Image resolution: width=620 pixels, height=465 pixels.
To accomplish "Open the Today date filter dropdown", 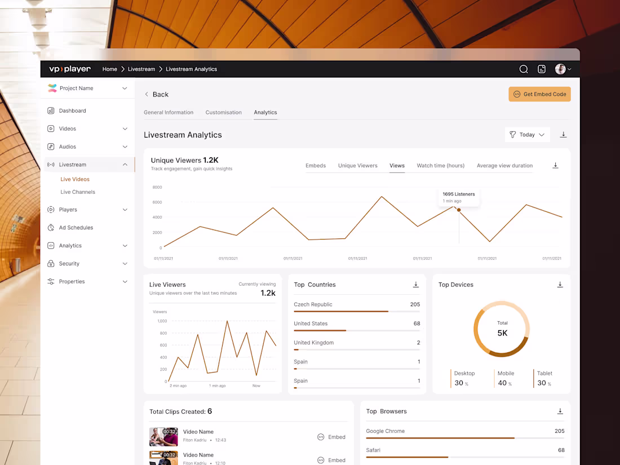I will 528,135.
